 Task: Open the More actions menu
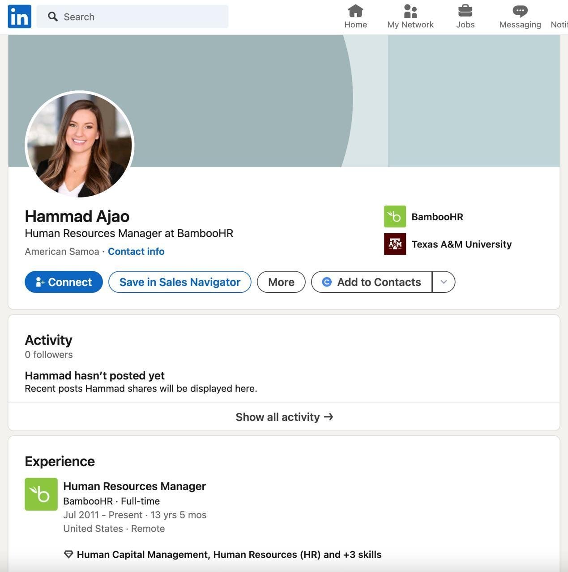(281, 282)
